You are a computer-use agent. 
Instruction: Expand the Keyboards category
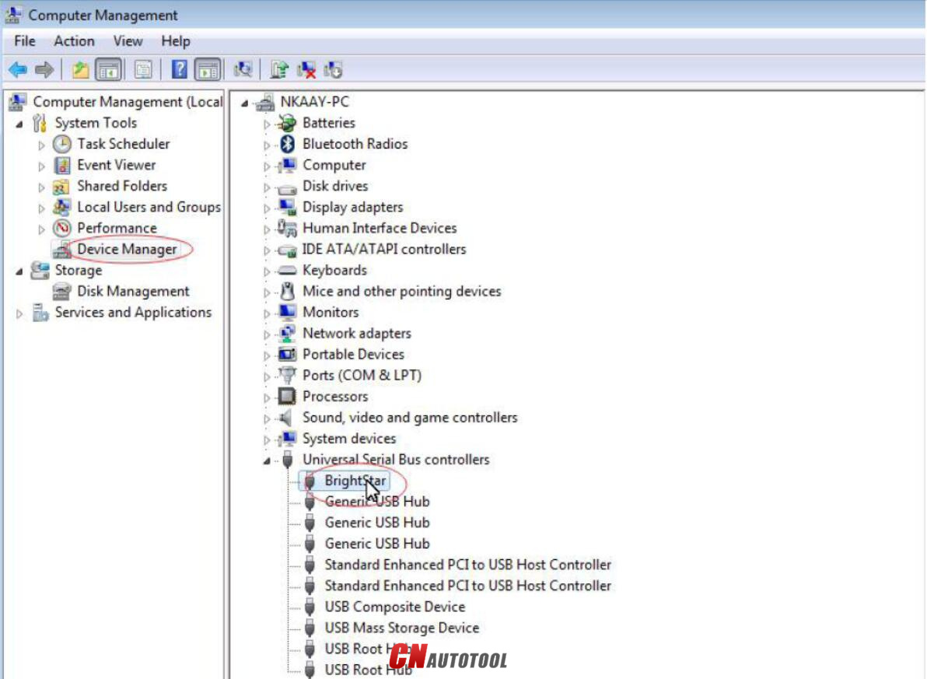click(x=267, y=271)
